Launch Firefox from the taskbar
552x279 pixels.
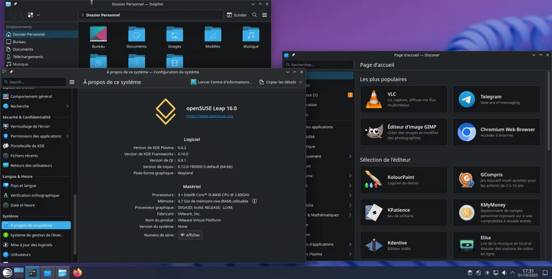(x=77, y=273)
